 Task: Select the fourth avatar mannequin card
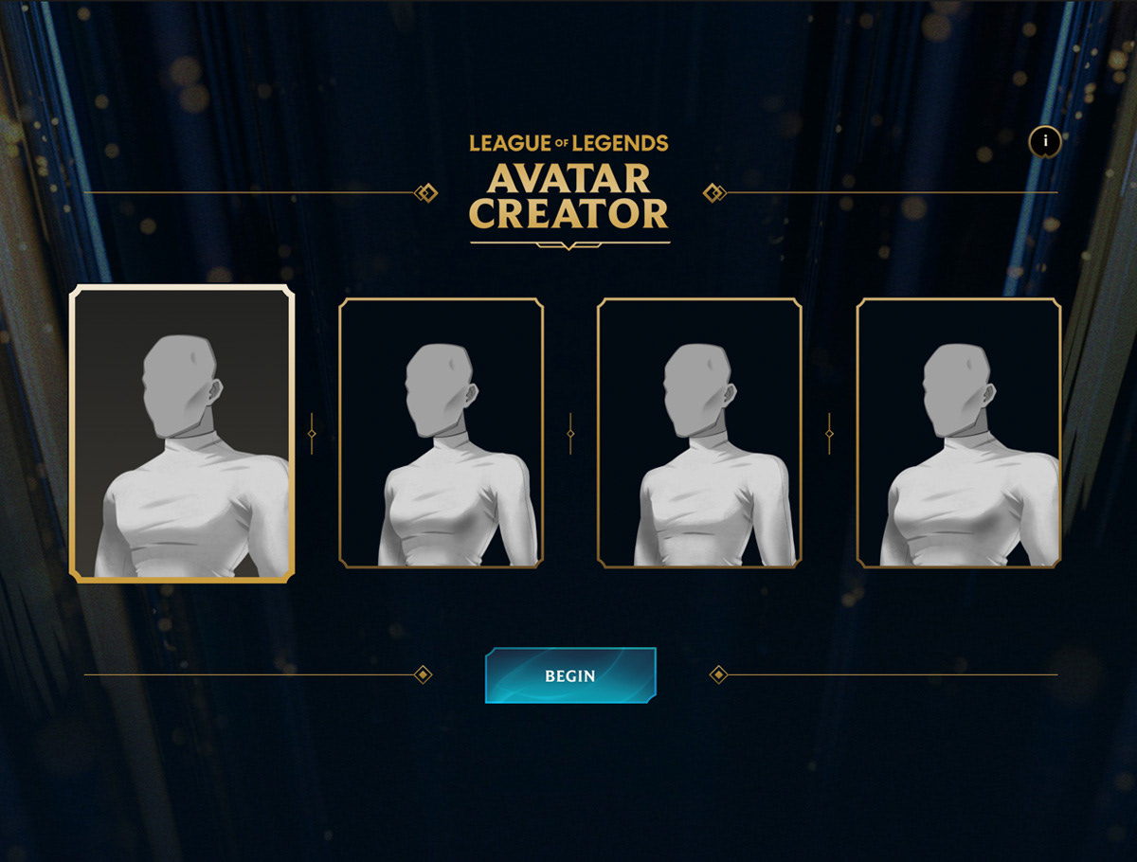(959, 433)
